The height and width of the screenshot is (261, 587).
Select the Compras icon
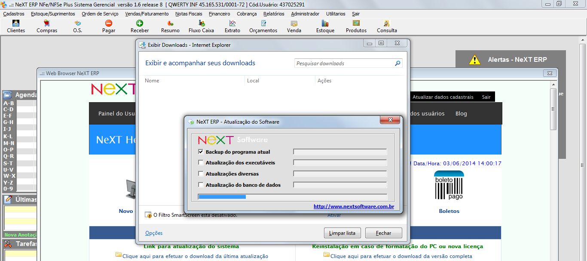point(47,26)
